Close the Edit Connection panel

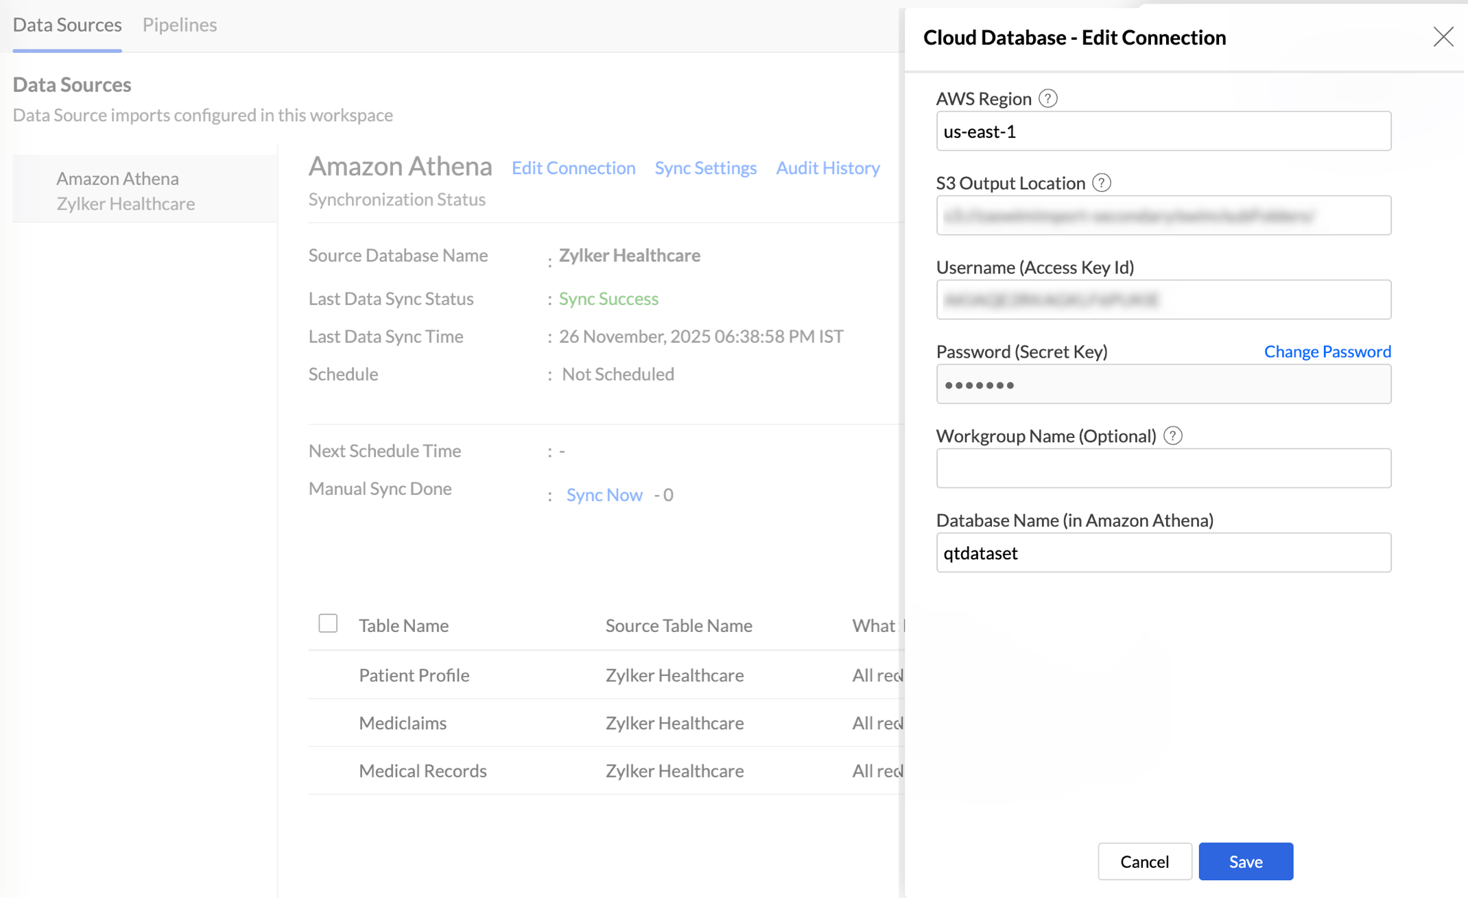[x=1443, y=37]
